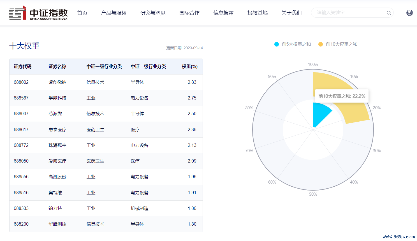
Task: Open the 产品与服务 menu
Action: 113,13
